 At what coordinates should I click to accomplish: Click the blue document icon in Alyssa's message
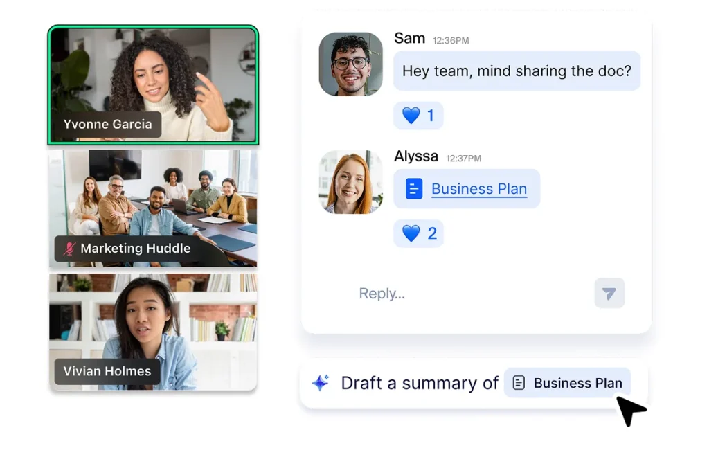(414, 189)
